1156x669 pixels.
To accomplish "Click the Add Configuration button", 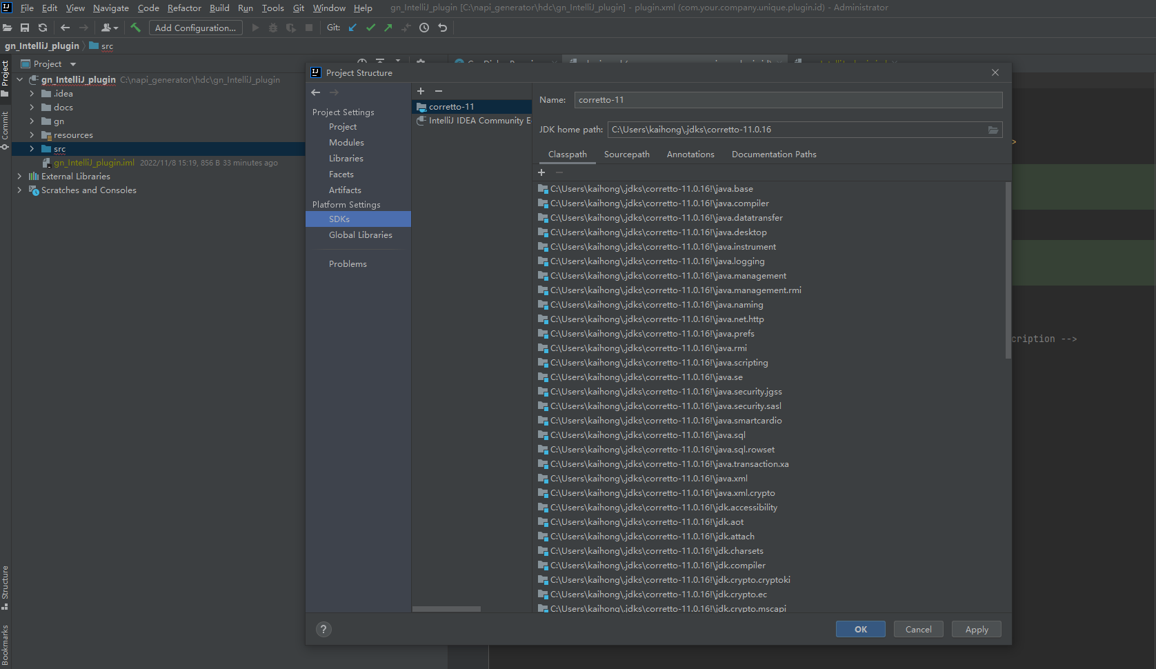I will click(x=195, y=28).
